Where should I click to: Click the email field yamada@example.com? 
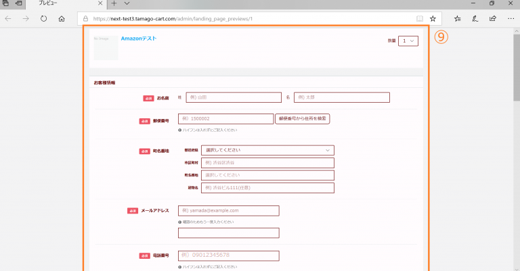pos(228,211)
